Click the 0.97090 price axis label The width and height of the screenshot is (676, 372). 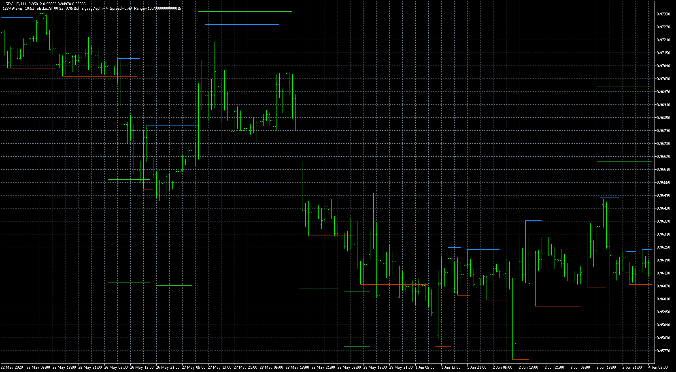click(664, 66)
